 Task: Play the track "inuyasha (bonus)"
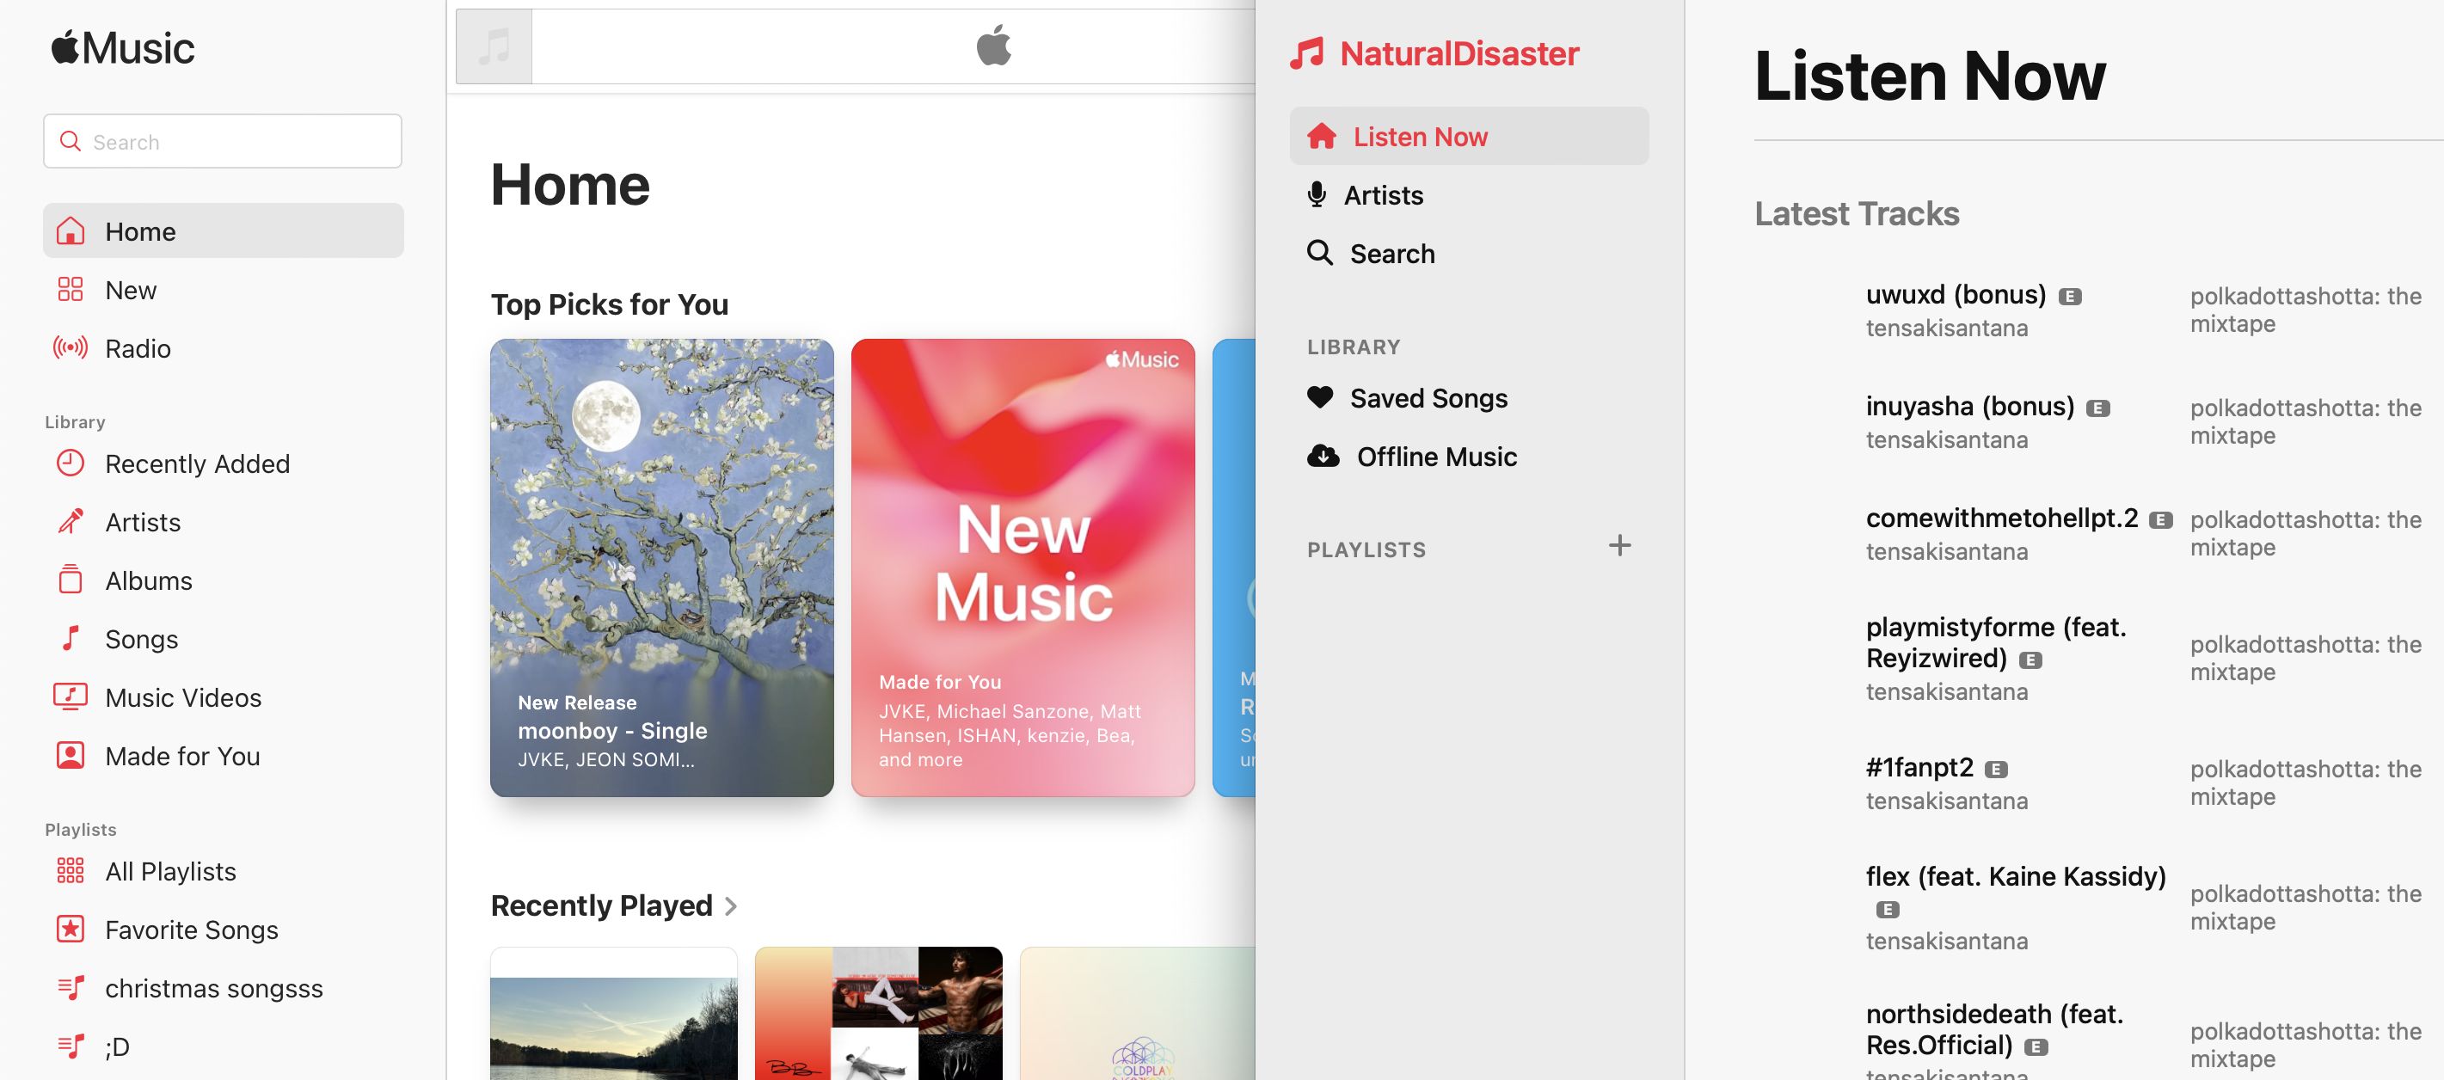[1969, 406]
